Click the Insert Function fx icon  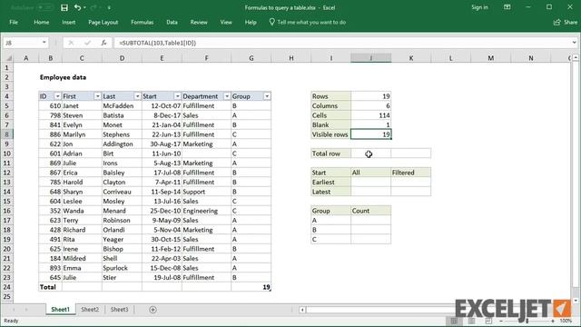103,43
